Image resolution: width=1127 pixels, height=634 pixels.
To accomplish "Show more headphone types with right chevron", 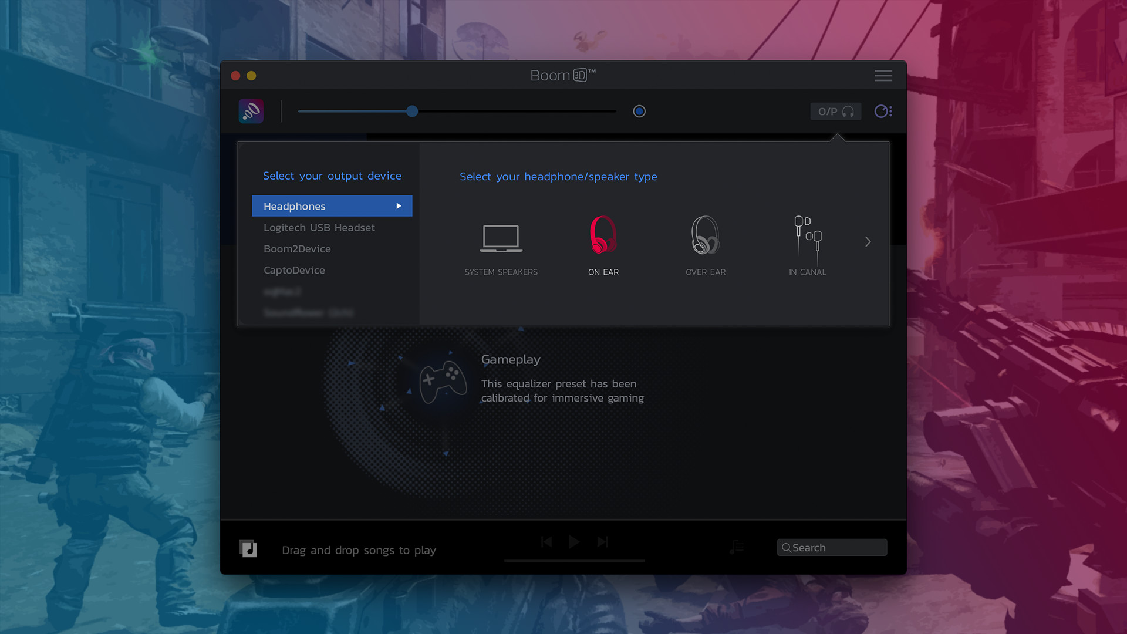I will tap(868, 242).
